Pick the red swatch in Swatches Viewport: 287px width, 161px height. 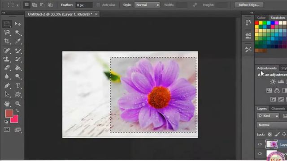point(257,23)
